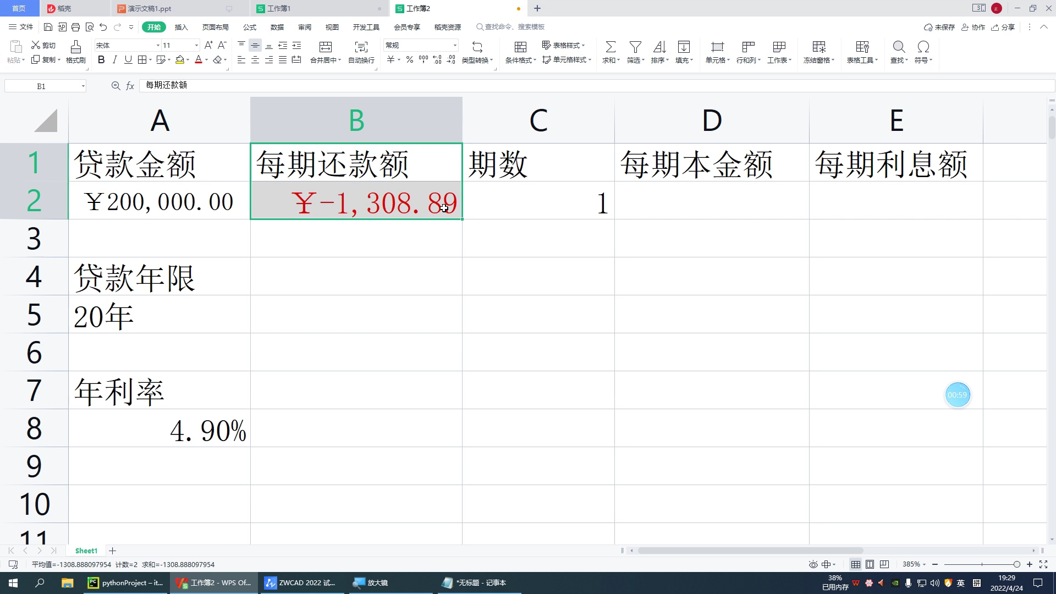Open the font size dropdown showing 11
This screenshot has width=1056, height=594.
196,46
